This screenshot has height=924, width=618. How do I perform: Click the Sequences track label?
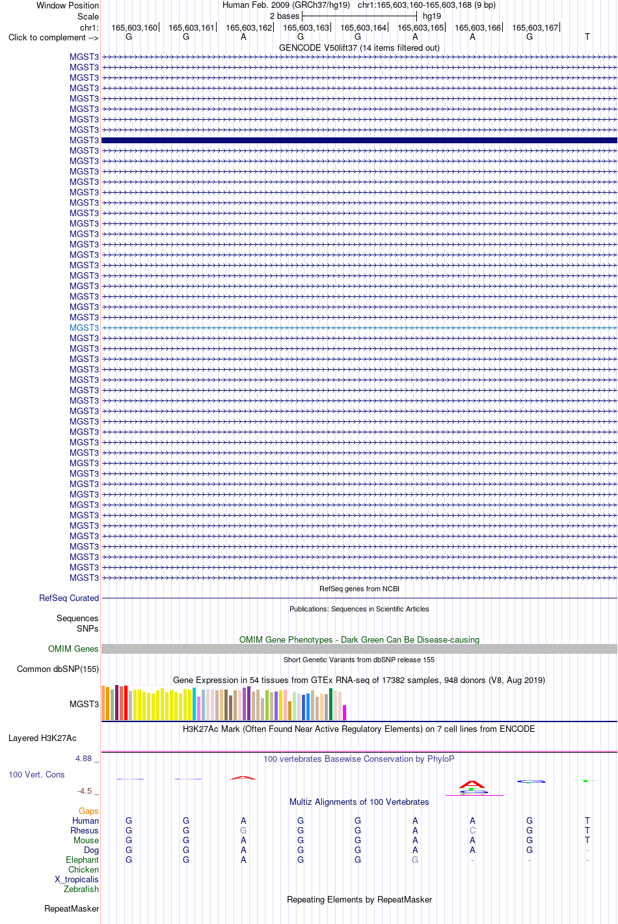point(77,618)
